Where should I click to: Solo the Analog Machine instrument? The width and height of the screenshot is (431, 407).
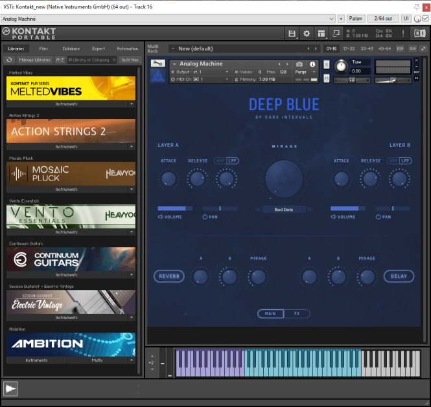(326, 65)
